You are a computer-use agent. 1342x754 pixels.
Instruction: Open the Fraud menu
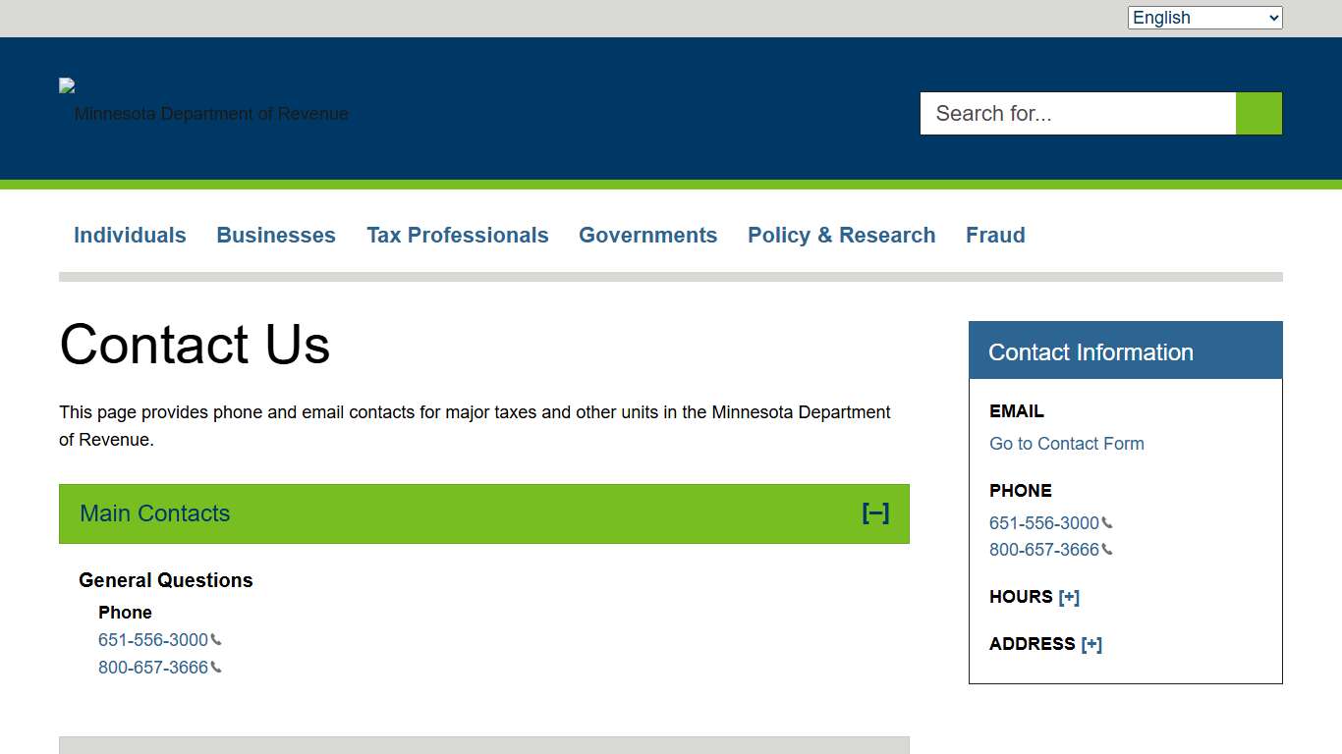click(x=995, y=235)
